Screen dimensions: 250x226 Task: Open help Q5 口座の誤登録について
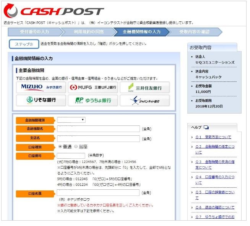[x=215, y=195]
